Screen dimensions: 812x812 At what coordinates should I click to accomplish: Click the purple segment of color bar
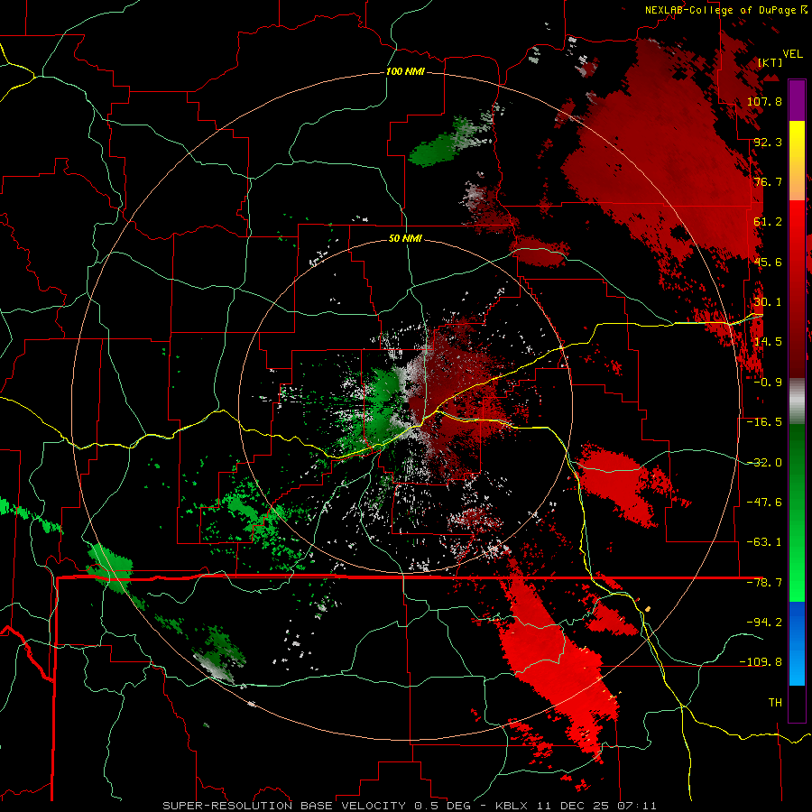click(797, 100)
